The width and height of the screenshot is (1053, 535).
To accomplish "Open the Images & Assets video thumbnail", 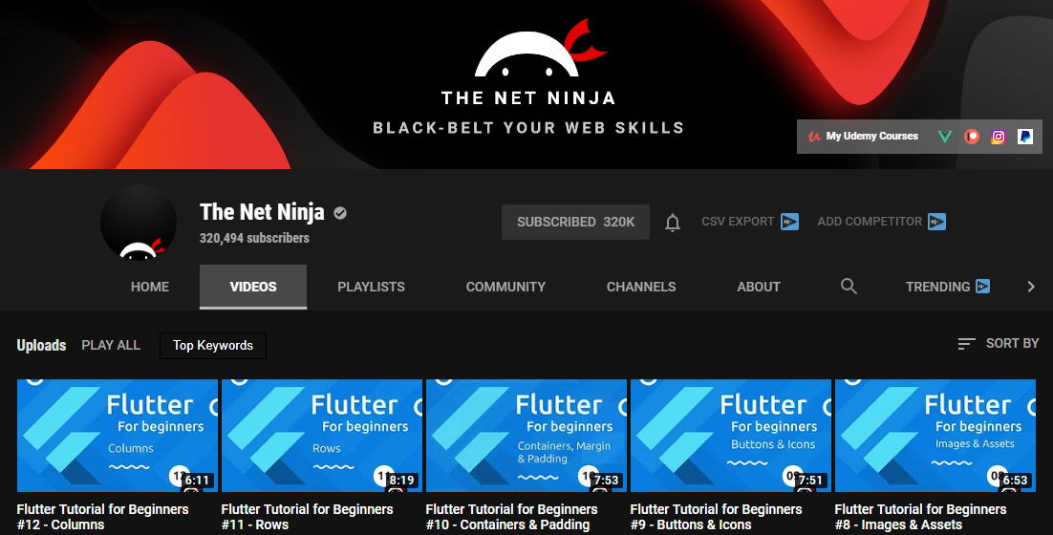I will point(935,436).
